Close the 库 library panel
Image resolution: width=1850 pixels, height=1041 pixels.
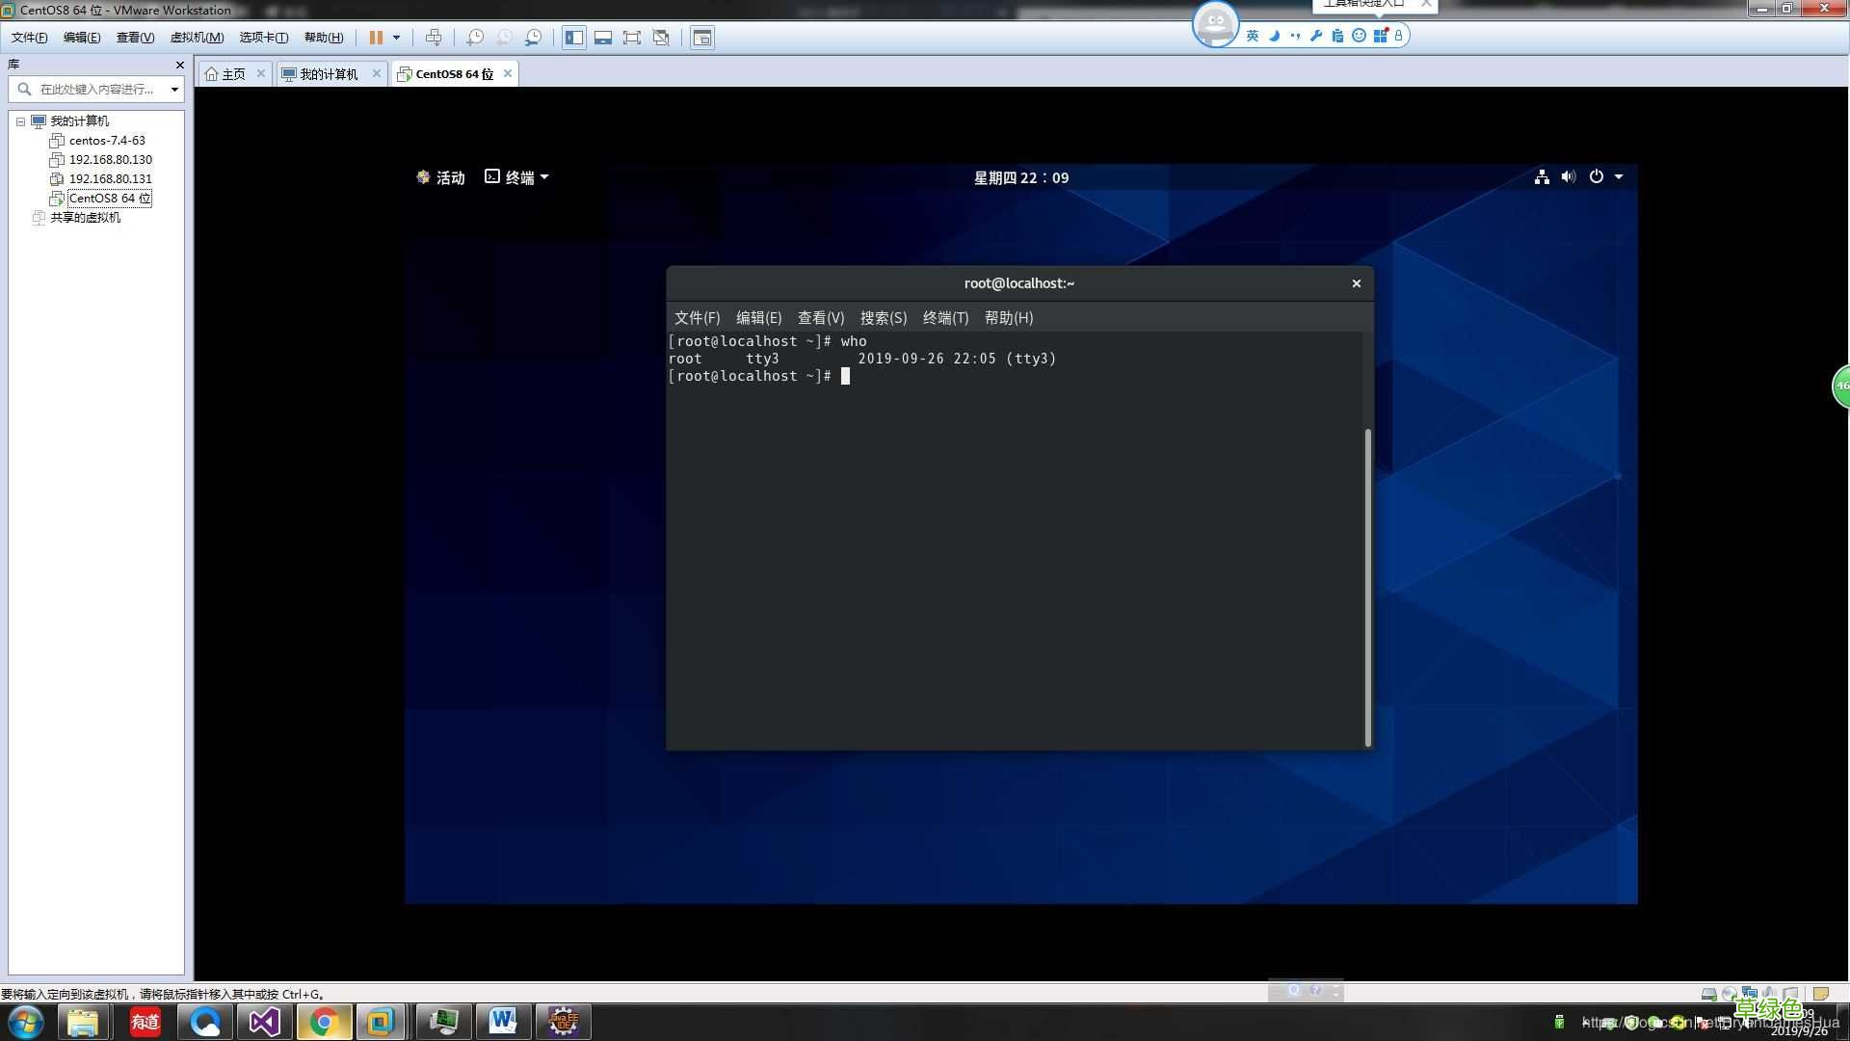(179, 65)
